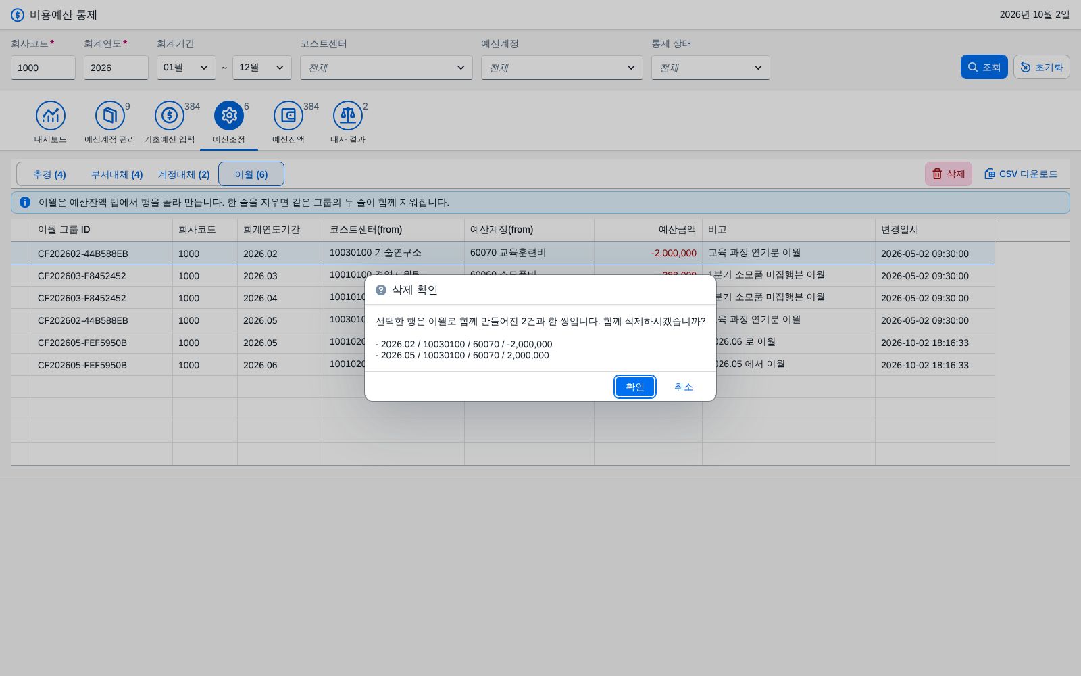Click cell CF202603-F8452452 in 2026.03 row
The width and height of the screenshot is (1081, 676).
click(103, 276)
